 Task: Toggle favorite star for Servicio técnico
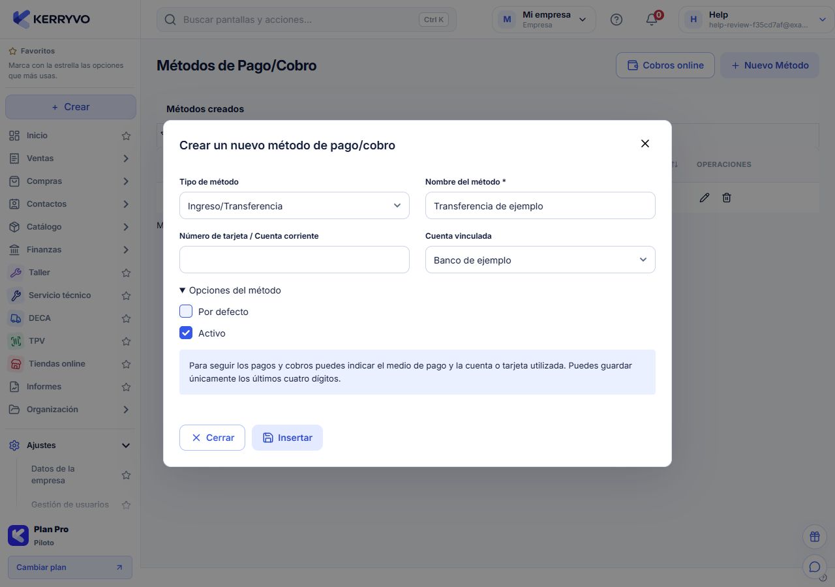(x=127, y=295)
